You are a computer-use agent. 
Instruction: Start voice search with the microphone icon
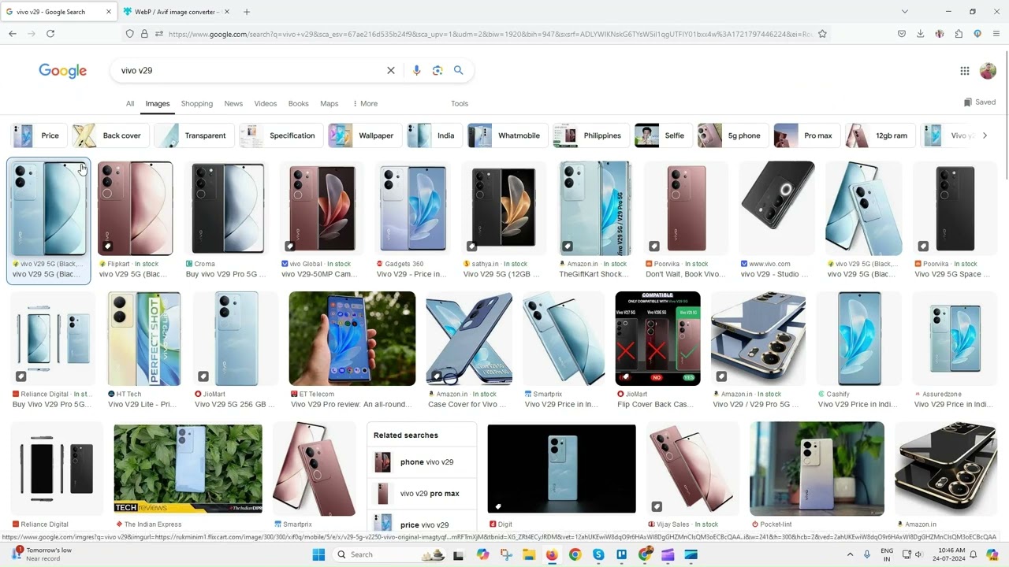pyautogui.click(x=417, y=70)
